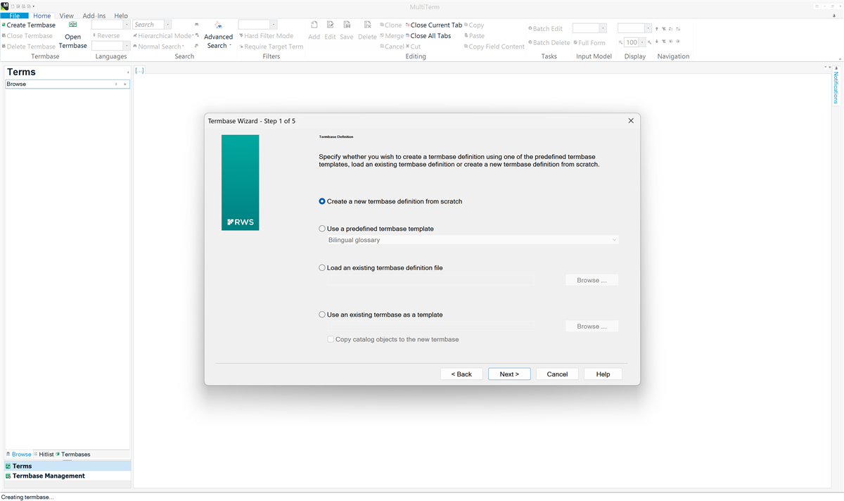This screenshot has width=844, height=501.
Task: Click the Paste ribbon command
Action: 474,36
